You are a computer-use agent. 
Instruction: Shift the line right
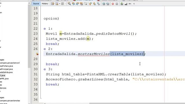coord(108,4)
